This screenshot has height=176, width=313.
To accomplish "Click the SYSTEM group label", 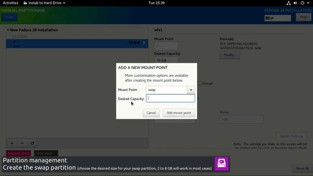I will click(20, 37).
